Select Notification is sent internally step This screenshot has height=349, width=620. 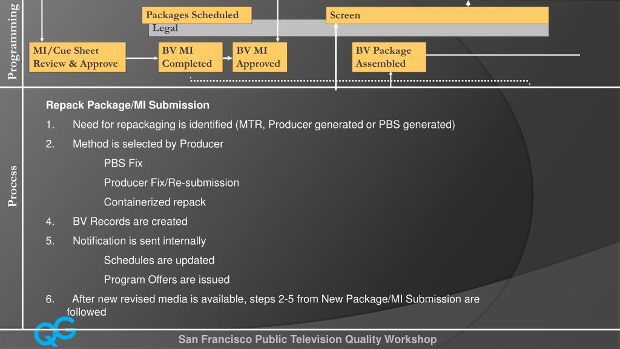(x=139, y=241)
